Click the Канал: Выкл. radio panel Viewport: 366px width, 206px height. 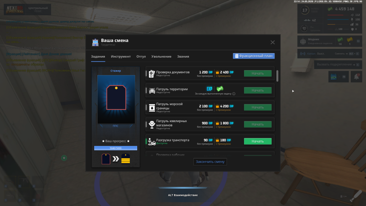[x=330, y=54]
